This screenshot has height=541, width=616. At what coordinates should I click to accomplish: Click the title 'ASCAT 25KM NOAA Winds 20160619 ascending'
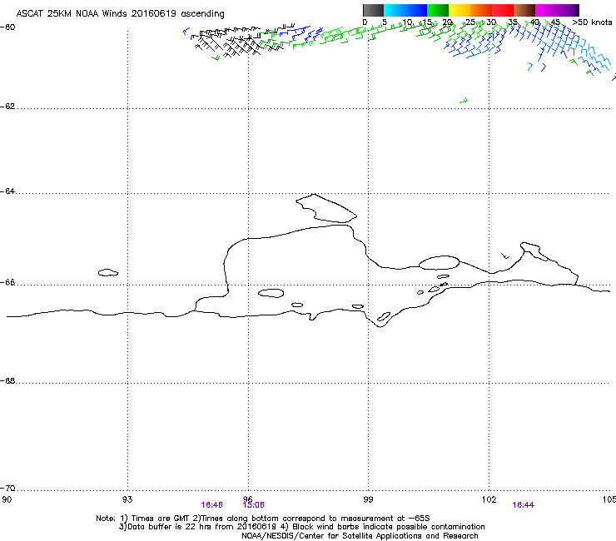point(120,14)
